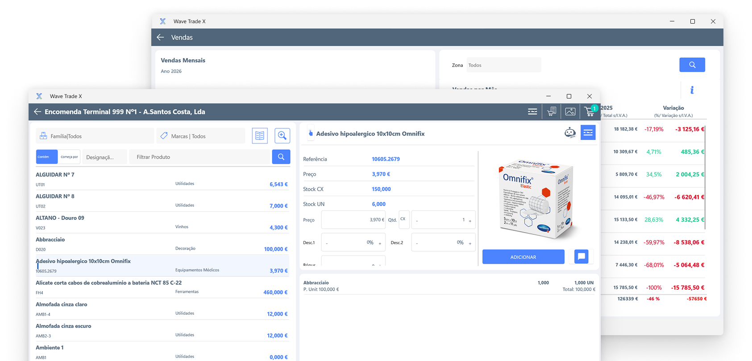Click Stock CX value 150,000
The image size is (752, 361).
tap(381, 189)
